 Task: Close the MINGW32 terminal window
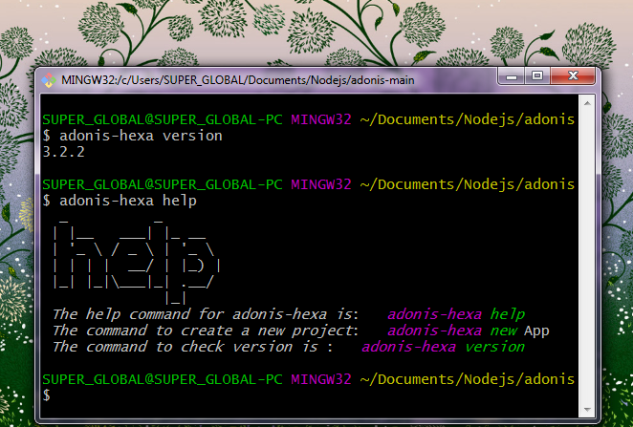(x=573, y=76)
